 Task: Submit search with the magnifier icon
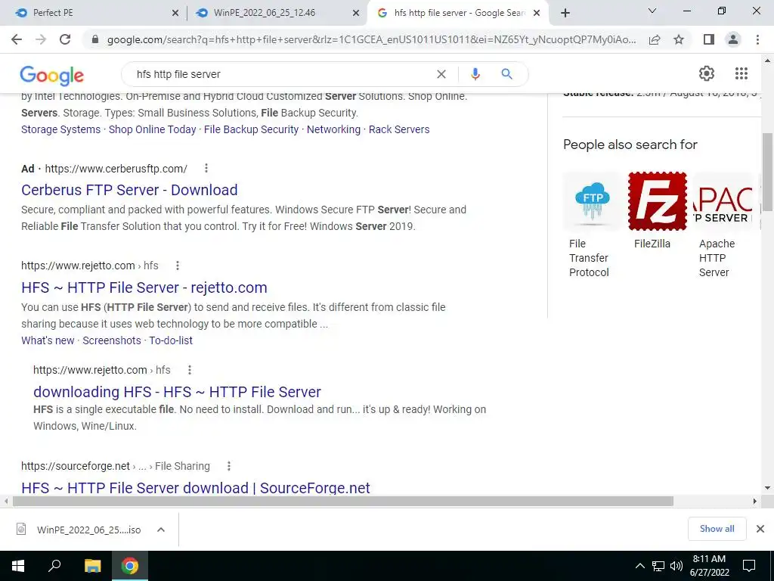[x=506, y=74]
